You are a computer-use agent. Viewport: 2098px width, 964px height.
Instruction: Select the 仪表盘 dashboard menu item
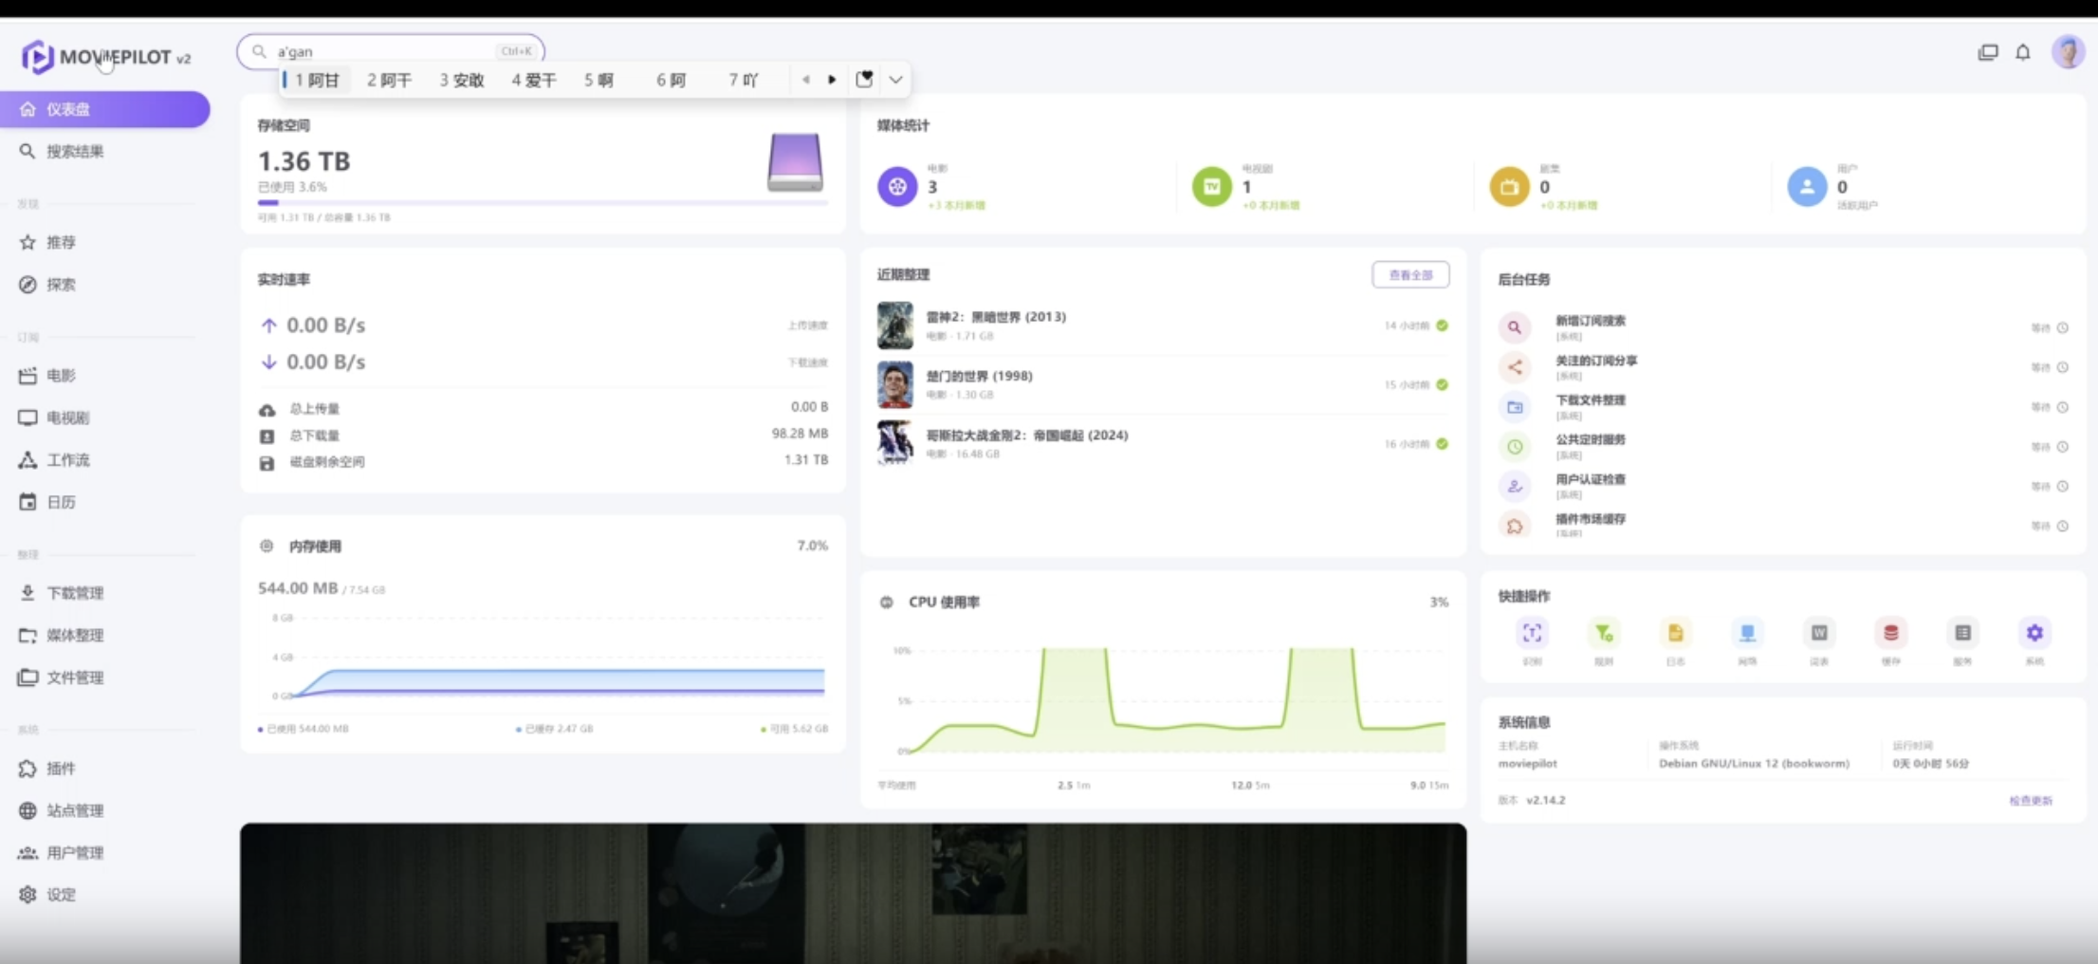104,109
